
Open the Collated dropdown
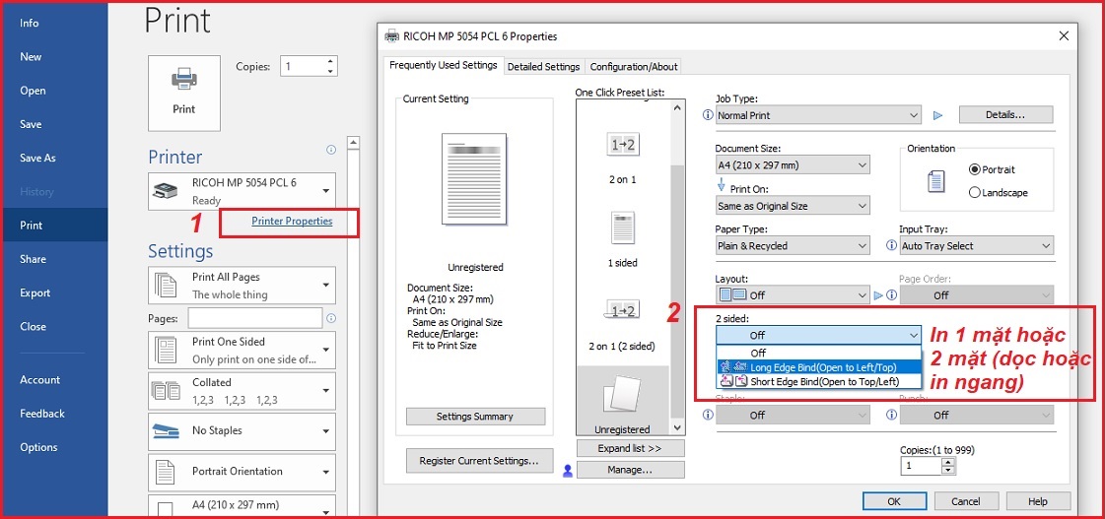[242, 391]
